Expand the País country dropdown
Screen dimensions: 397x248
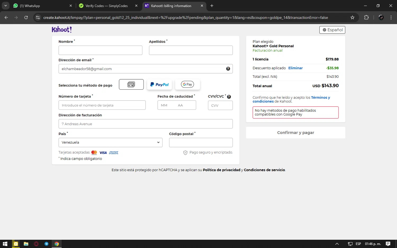tap(110, 143)
